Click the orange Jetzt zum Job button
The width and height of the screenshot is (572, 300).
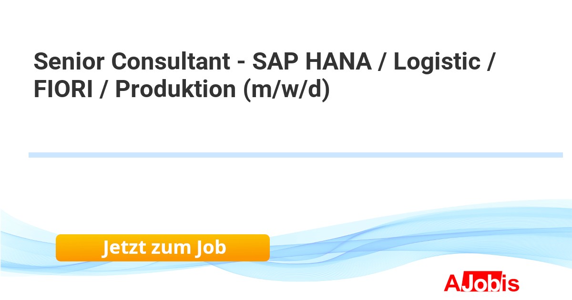(x=163, y=248)
